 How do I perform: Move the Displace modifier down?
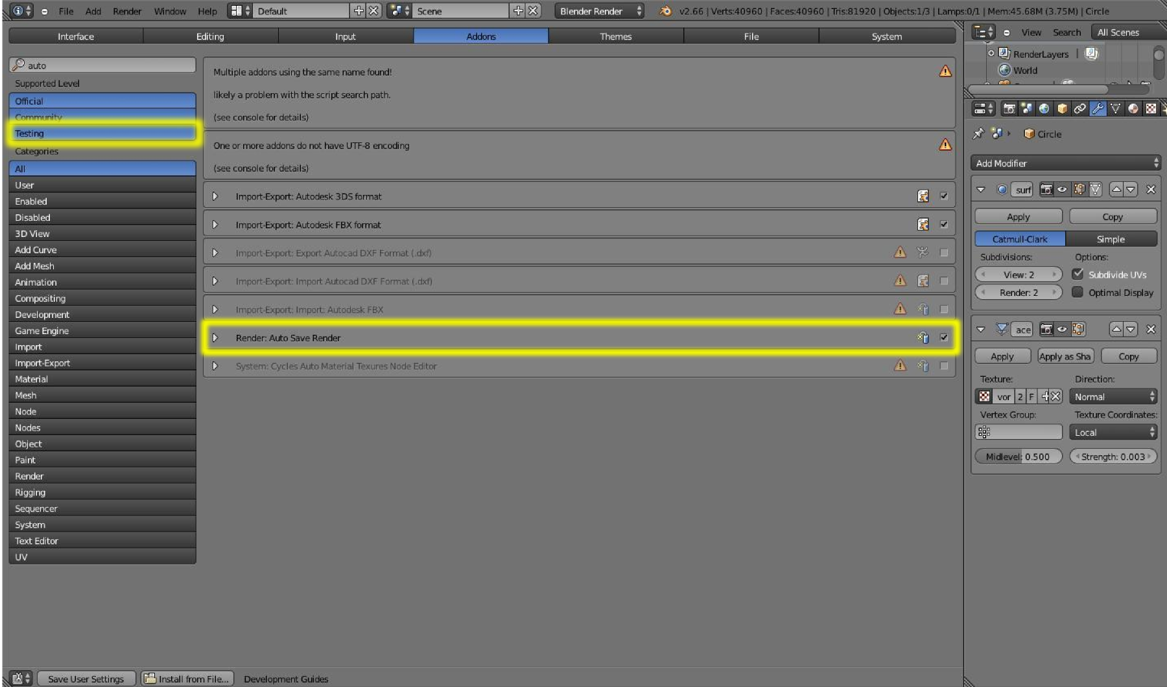(1131, 330)
